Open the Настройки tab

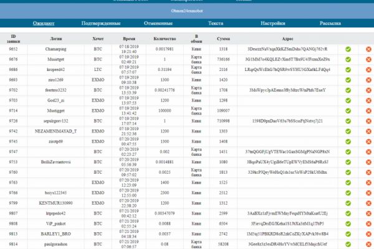[273, 24]
